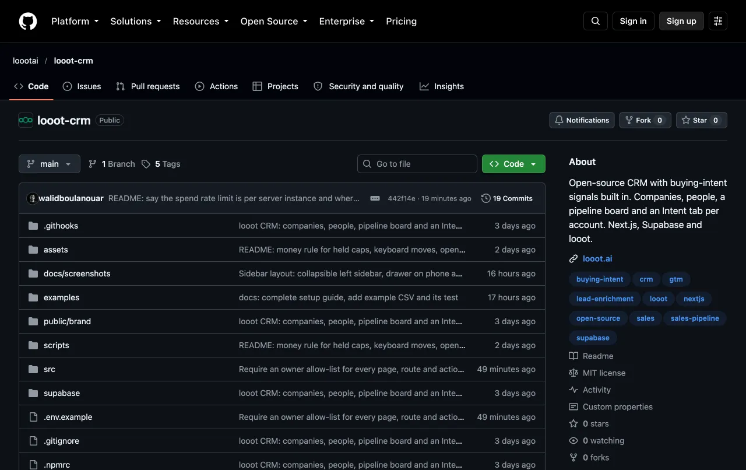Expand the Resources menu
This screenshot has width=746, height=470.
(201, 21)
